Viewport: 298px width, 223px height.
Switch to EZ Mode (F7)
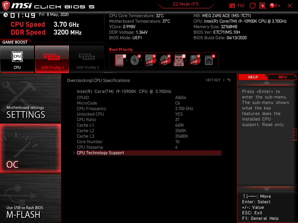pyautogui.click(x=186, y=4)
